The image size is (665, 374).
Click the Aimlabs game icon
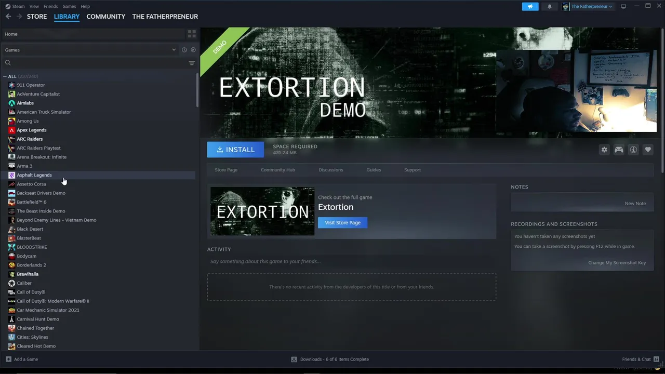point(11,103)
